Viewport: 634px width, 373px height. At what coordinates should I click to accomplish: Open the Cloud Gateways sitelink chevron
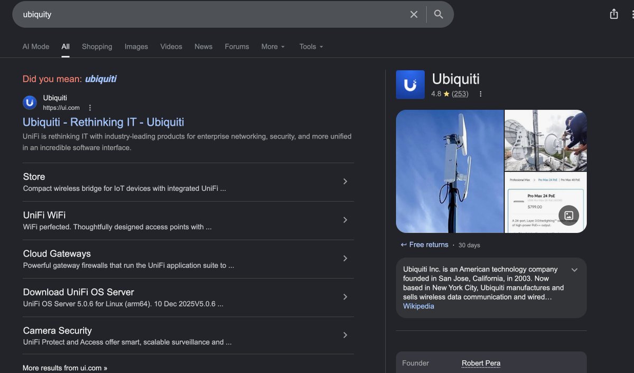click(x=345, y=258)
